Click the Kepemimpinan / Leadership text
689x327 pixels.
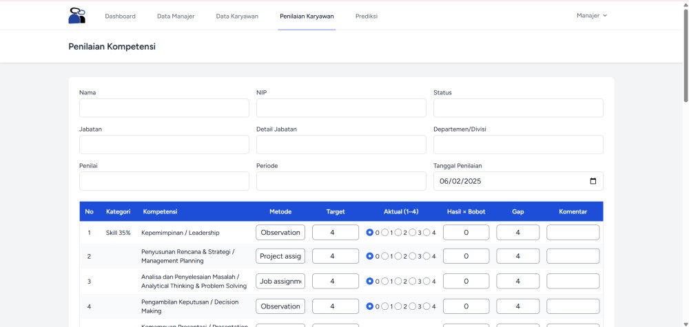click(x=180, y=233)
